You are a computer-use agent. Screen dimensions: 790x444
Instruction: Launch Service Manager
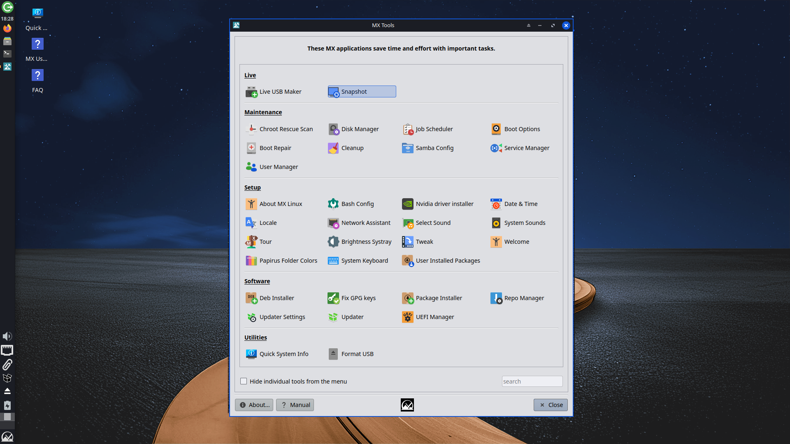point(520,148)
